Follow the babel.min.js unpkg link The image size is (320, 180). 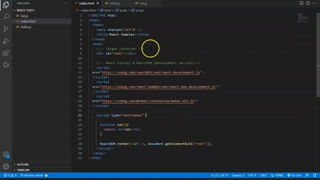(148, 101)
